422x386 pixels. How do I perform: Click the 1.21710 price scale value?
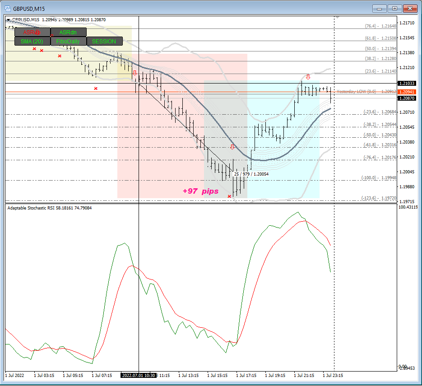pos(407,23)
